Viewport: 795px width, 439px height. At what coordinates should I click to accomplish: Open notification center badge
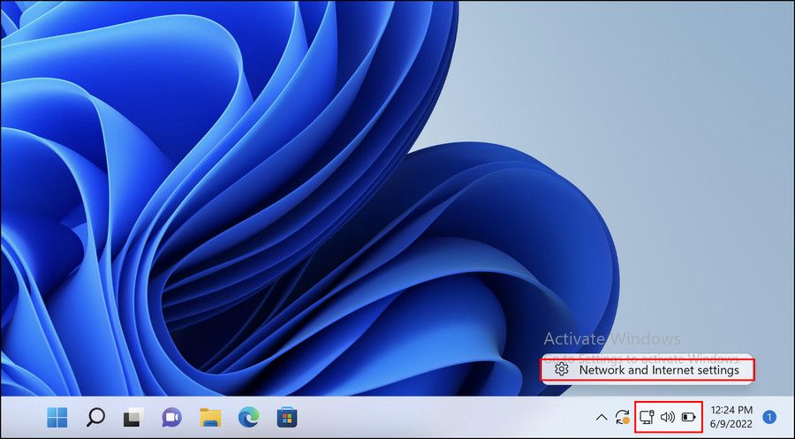click(769, 417)
